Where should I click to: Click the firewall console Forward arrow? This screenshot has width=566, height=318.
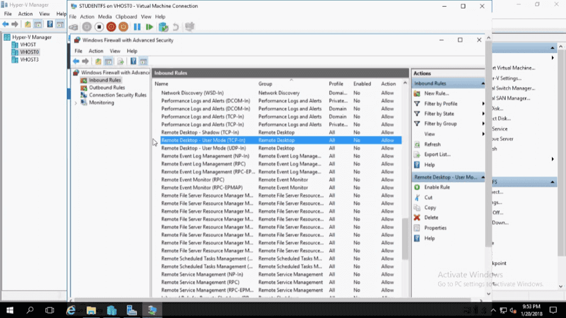pyautogui.click(x=85, y=61)
